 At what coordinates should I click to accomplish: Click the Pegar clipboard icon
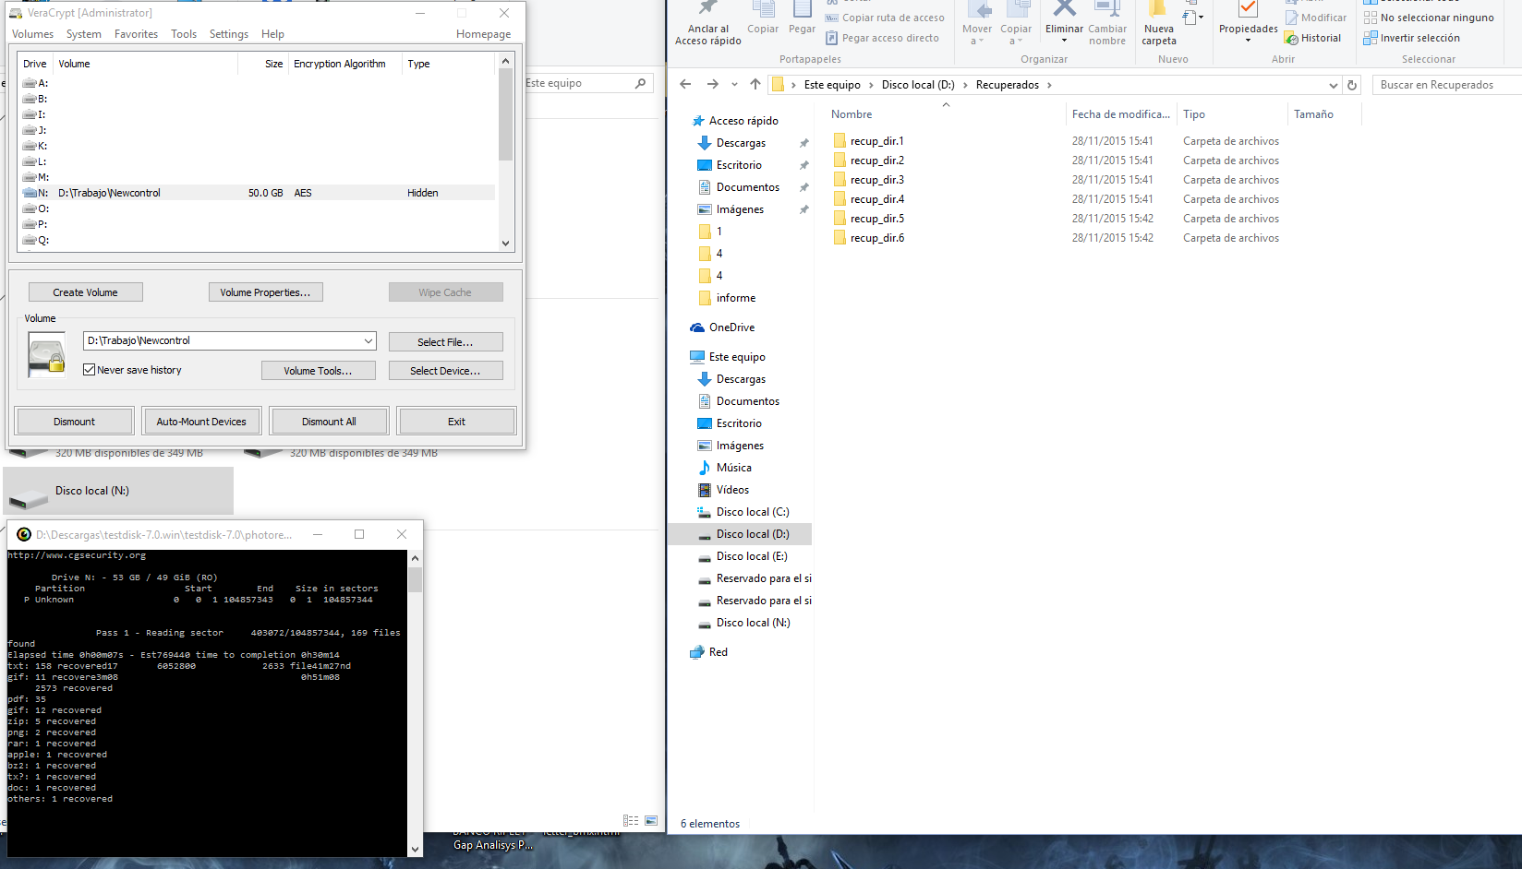click(x=802, y=9)
